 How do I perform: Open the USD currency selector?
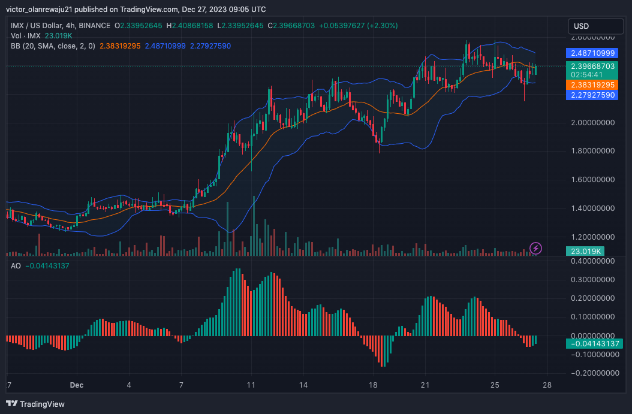coord(595,26)
